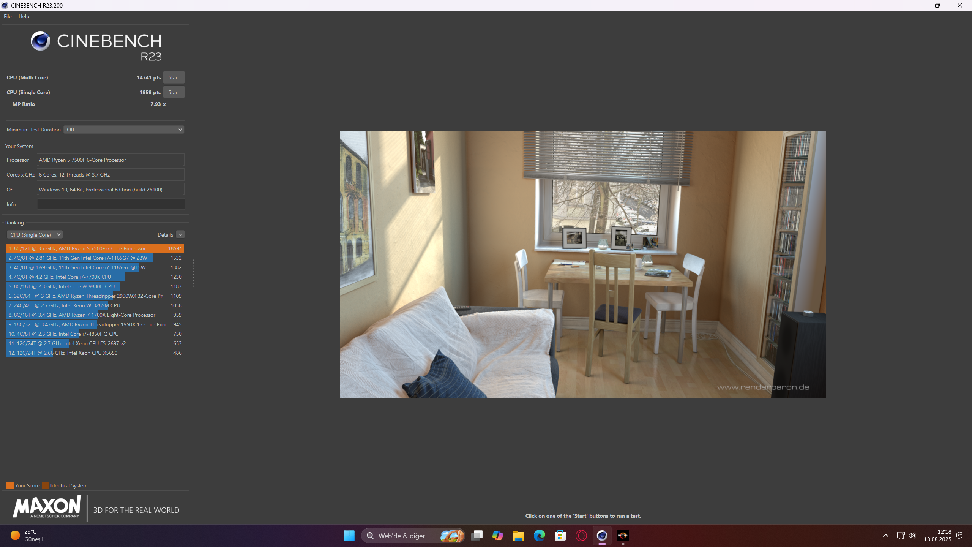The height and width of the screenshot is (547, 972).
Task: Select the Xeon E5-2697 v2 ranking row
Action: (x=95, y=343)
